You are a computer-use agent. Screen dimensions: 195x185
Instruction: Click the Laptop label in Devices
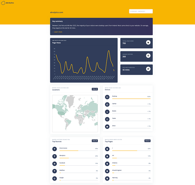click(x=114, y=104)
